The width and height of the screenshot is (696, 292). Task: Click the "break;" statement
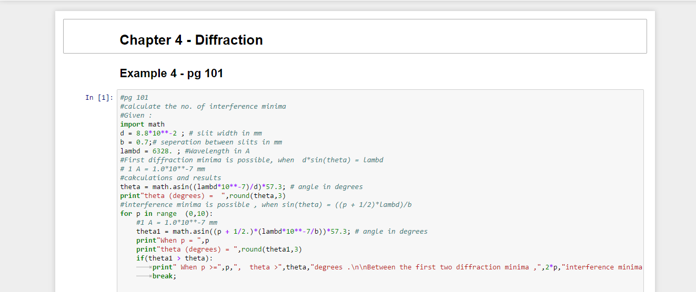tap(165, 276)
